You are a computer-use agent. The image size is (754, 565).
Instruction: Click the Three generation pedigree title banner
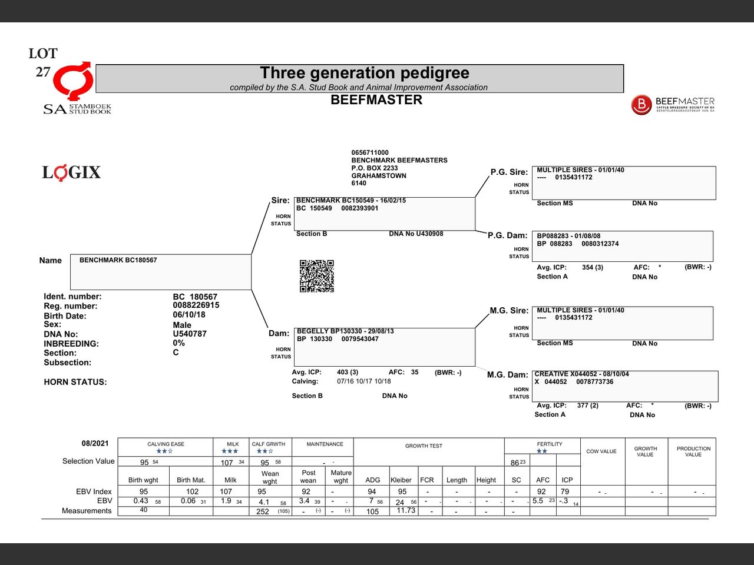point(359,78)
